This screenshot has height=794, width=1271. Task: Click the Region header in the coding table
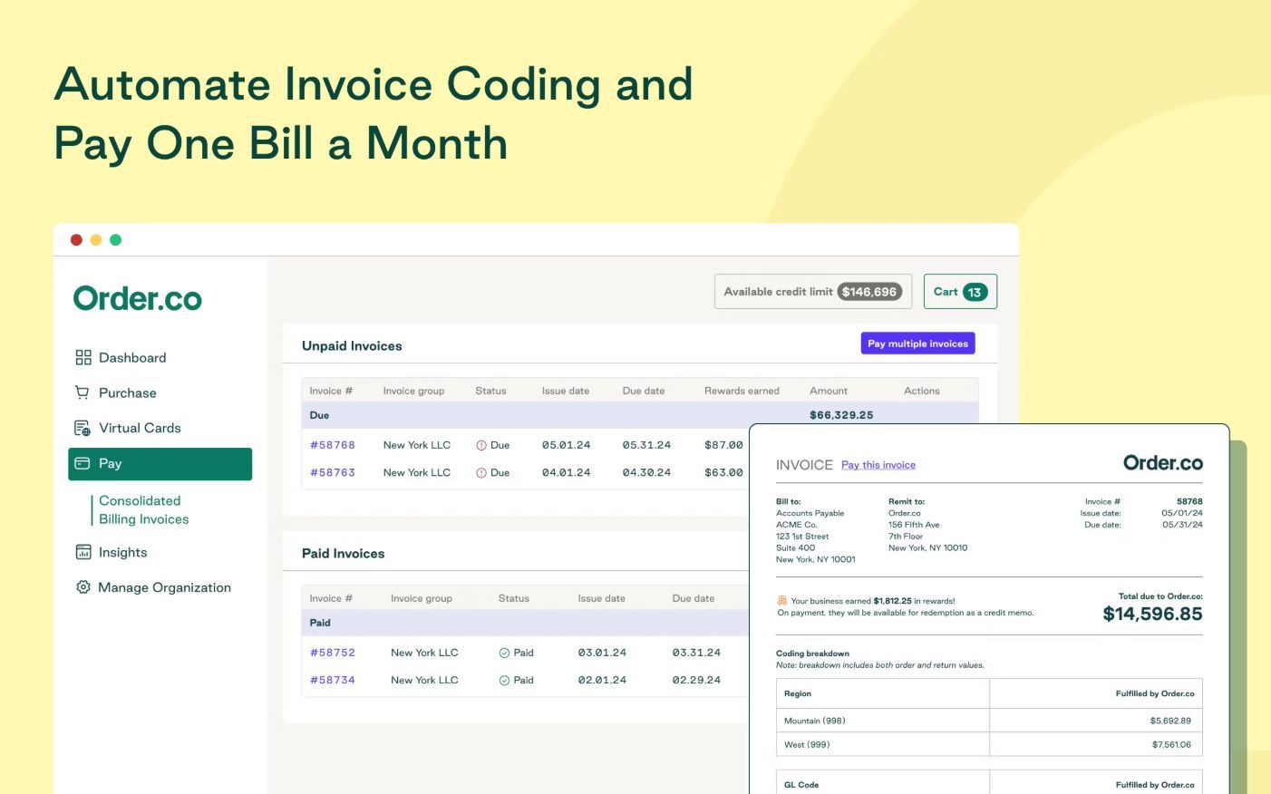point(798,693)
